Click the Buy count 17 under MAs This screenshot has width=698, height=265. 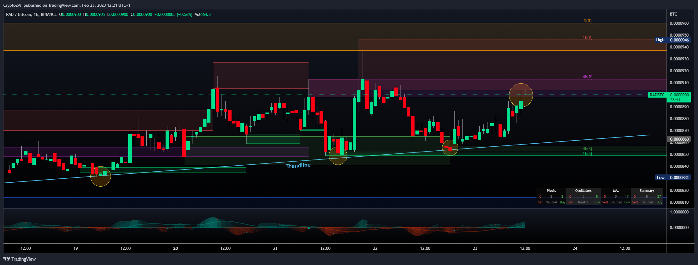(x=627, y=196)
